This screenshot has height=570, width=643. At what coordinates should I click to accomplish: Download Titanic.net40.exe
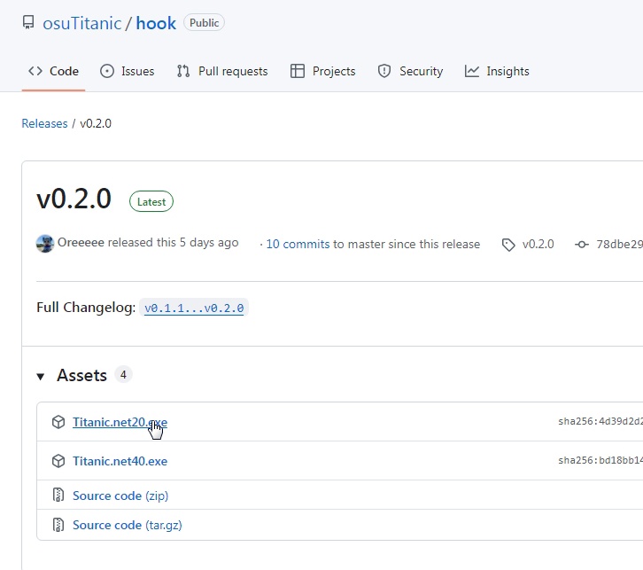click(120, 461)
